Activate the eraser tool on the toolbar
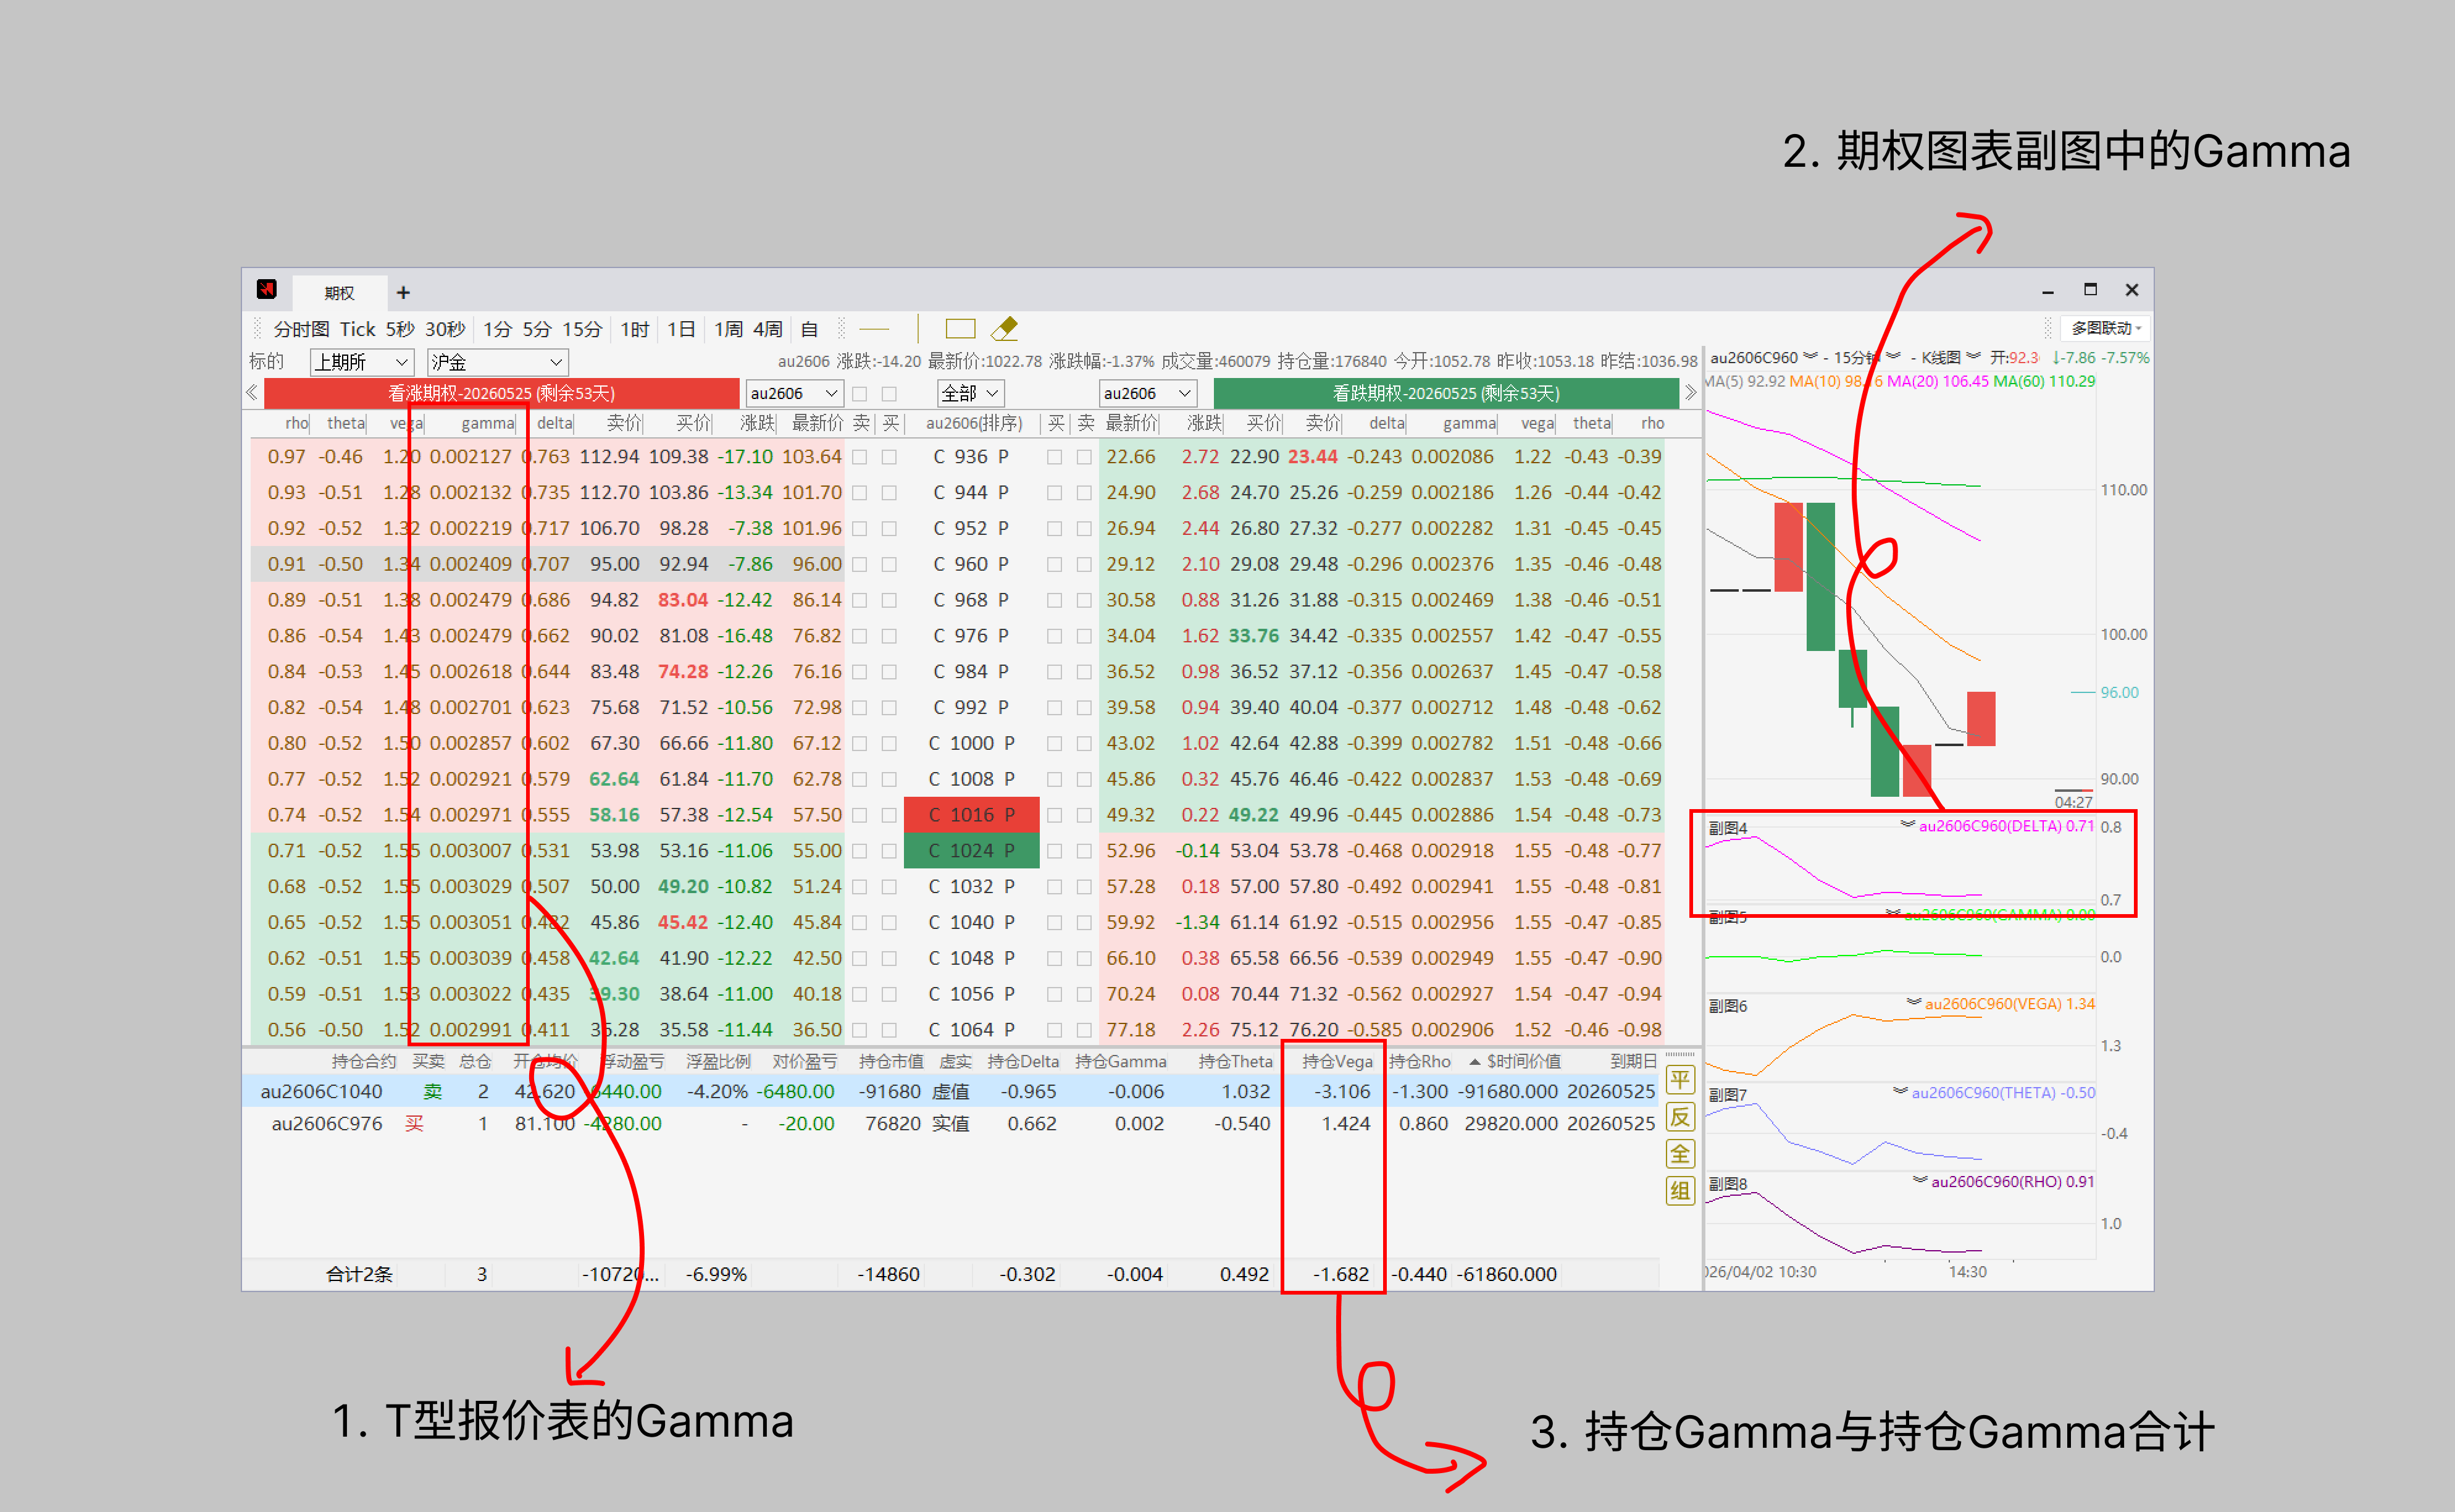 (x=1005, y=328)
